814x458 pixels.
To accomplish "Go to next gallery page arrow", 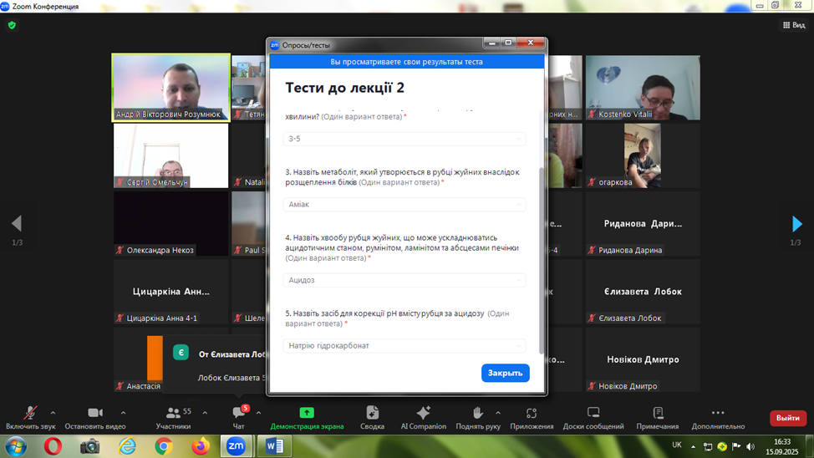I will coord(797,224).
